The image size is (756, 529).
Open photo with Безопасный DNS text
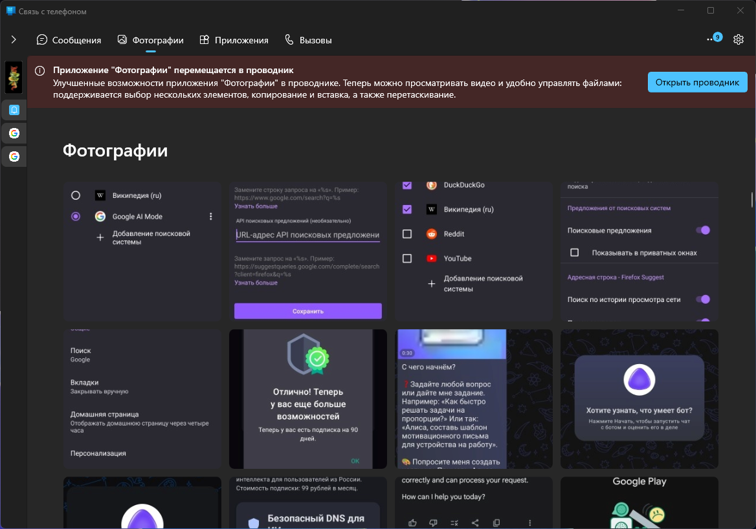click(x=308, y=502)
